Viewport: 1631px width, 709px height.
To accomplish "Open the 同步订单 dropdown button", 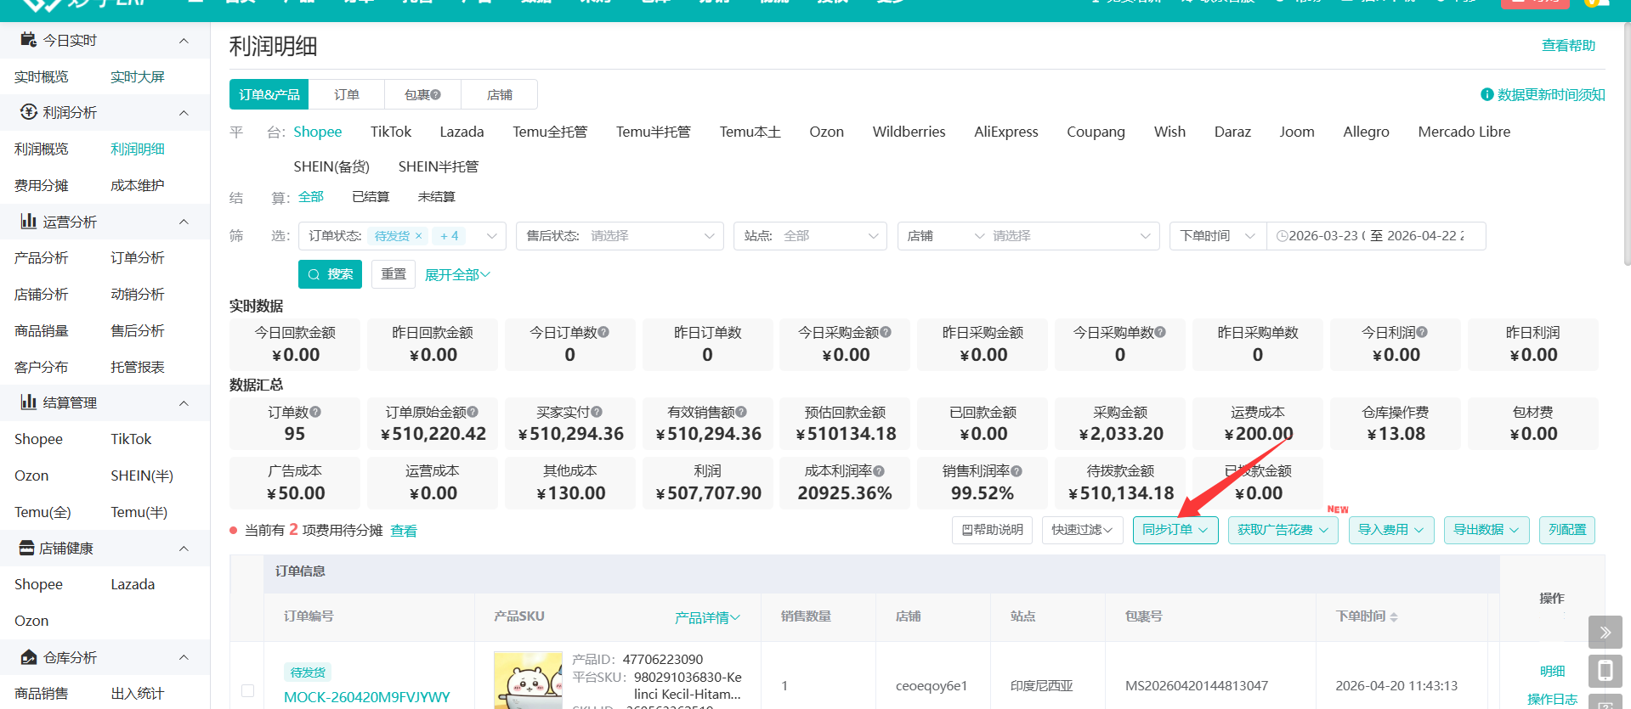I will point(1175,530).
